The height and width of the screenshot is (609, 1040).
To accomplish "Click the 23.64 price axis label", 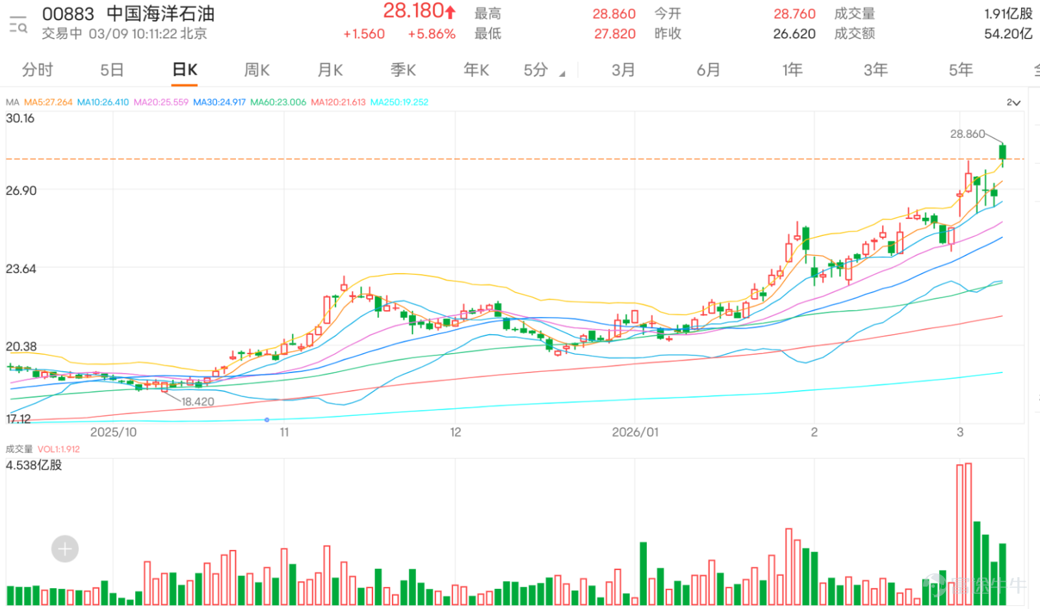I will (21, 268).
